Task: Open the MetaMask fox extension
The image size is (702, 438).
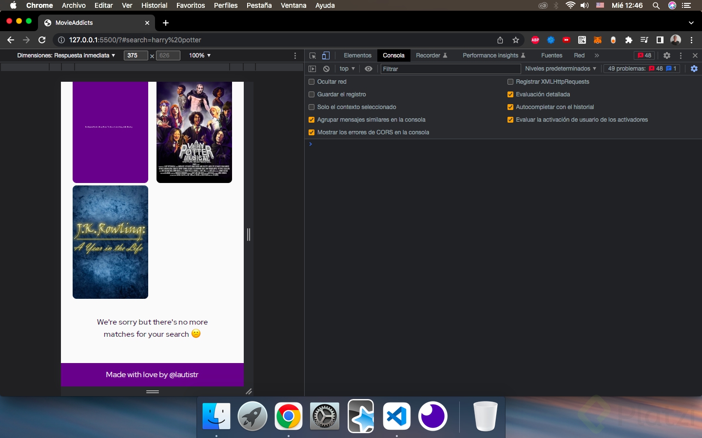Action: (598, 40)
